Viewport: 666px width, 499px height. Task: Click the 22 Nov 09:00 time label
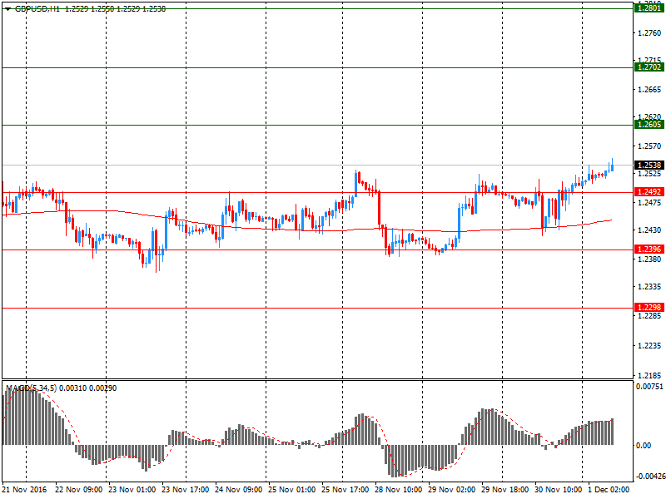point(79,489)
